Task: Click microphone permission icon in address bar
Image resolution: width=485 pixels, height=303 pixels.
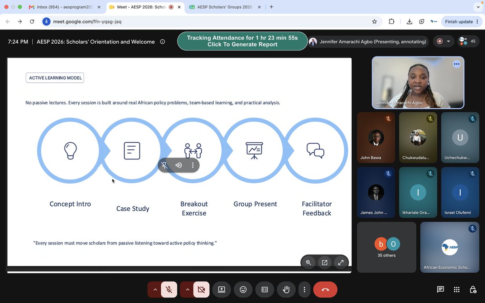Action: 47,21
